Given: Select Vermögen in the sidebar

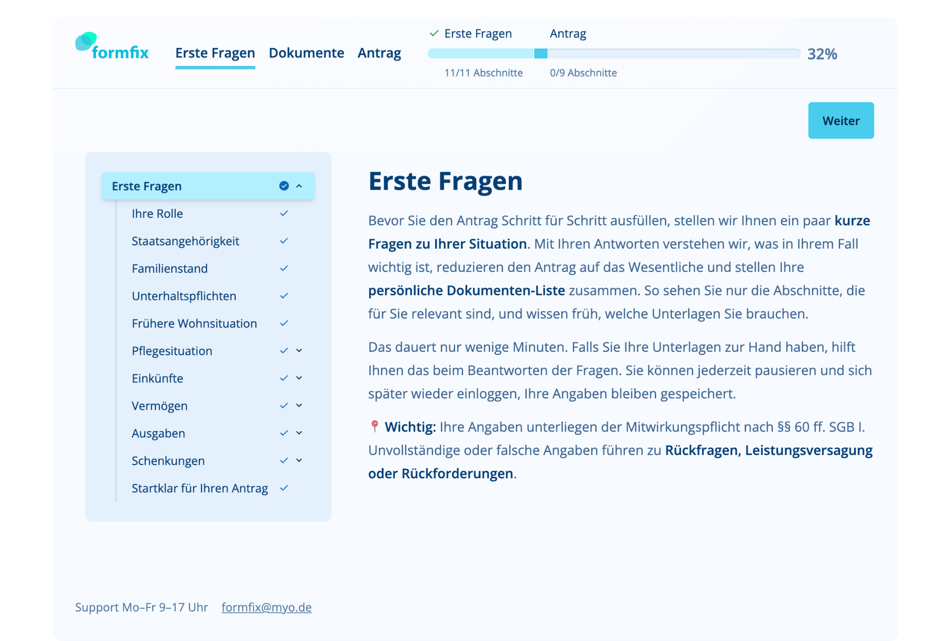Looking at the screenshot, I should pyautogui.click(x=160, y=406).
